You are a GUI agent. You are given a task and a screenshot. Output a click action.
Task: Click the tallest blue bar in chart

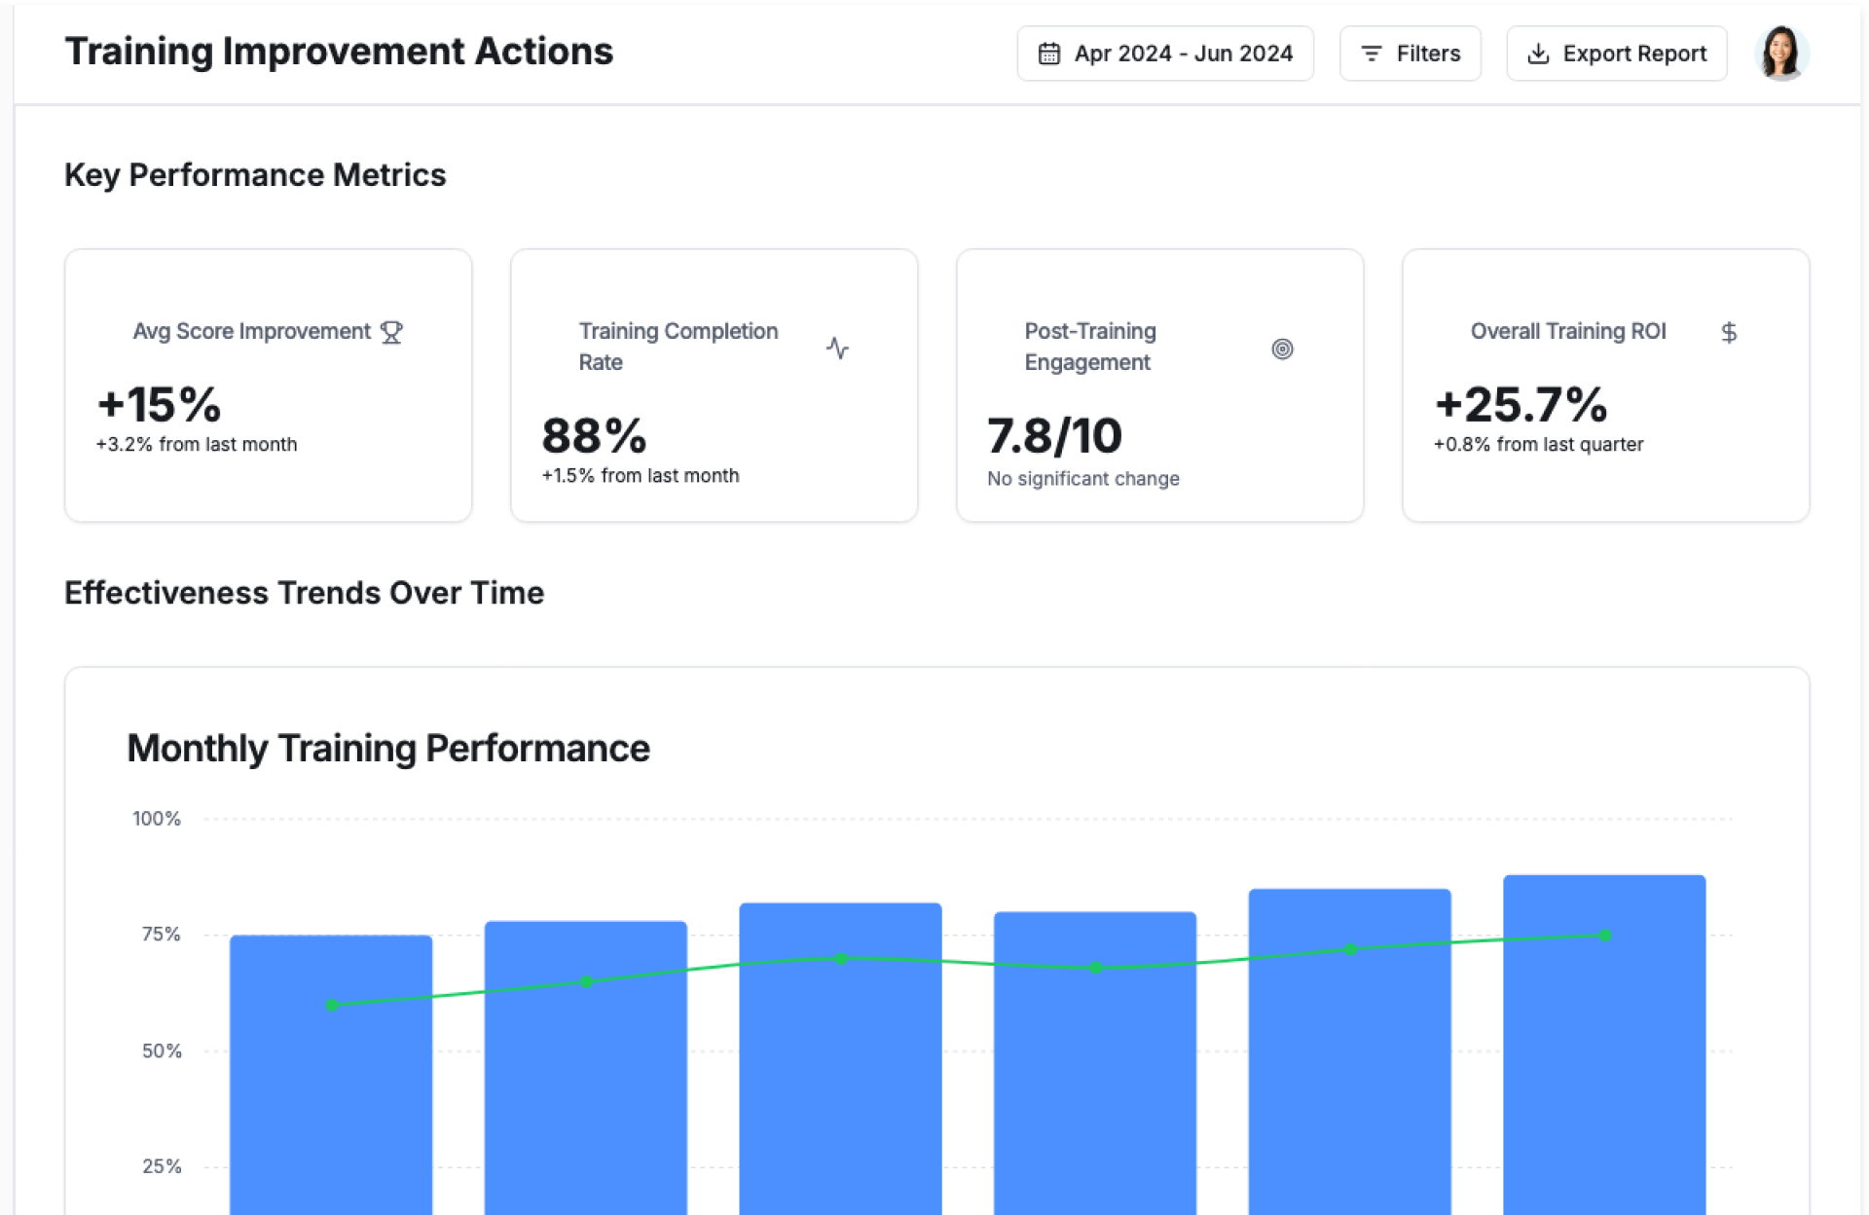click(1603, 1071)
